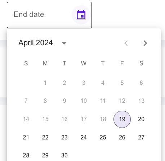Select April 20 on calendar

pos(141,119)
